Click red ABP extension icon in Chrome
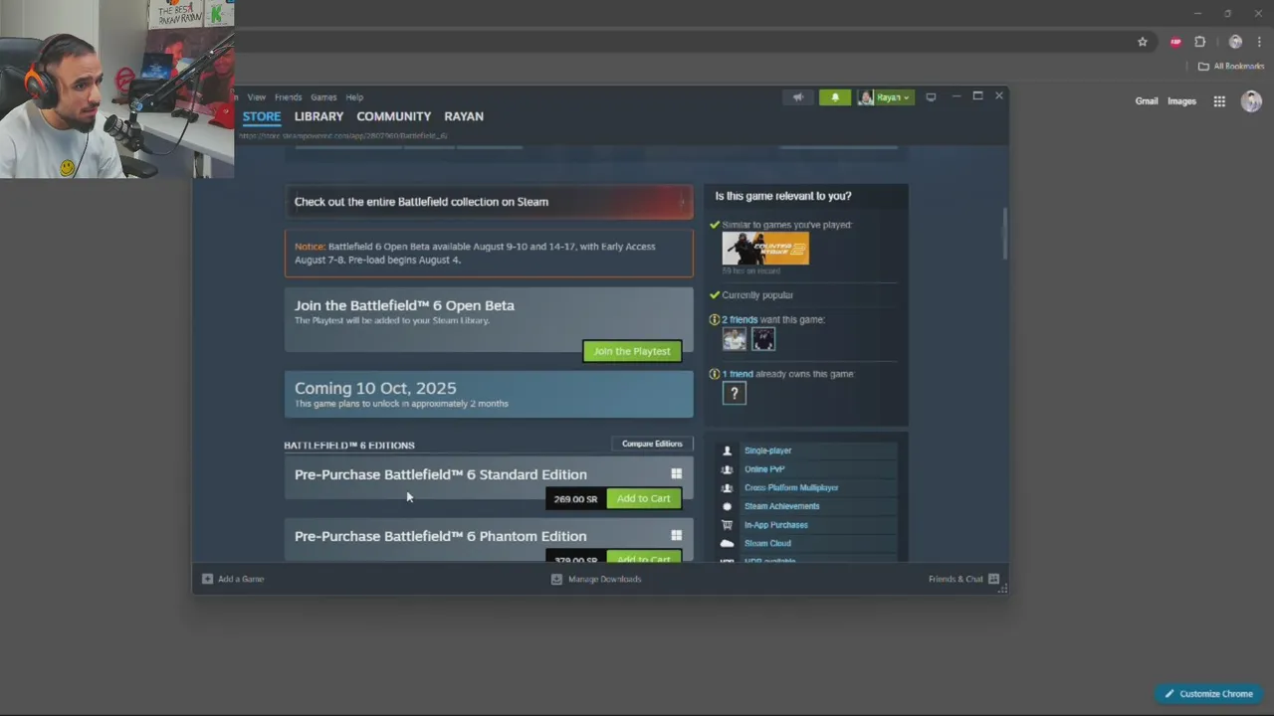 click(x=1175, y=42)
